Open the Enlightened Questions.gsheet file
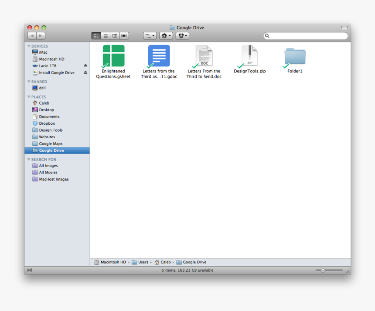The image size is (375, 311). pos(113,56)
